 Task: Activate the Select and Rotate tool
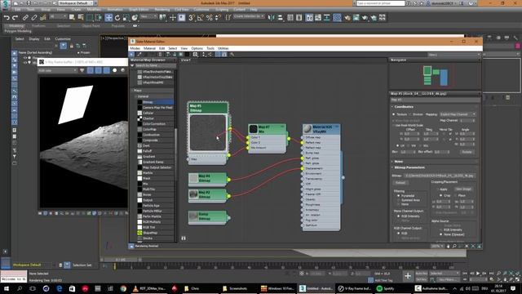coord(117,17)
